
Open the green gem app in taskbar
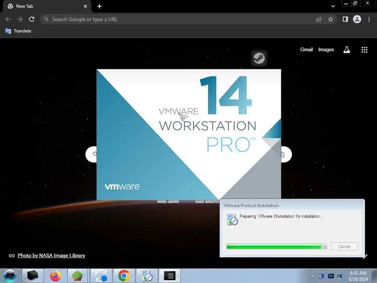[77, 276]
